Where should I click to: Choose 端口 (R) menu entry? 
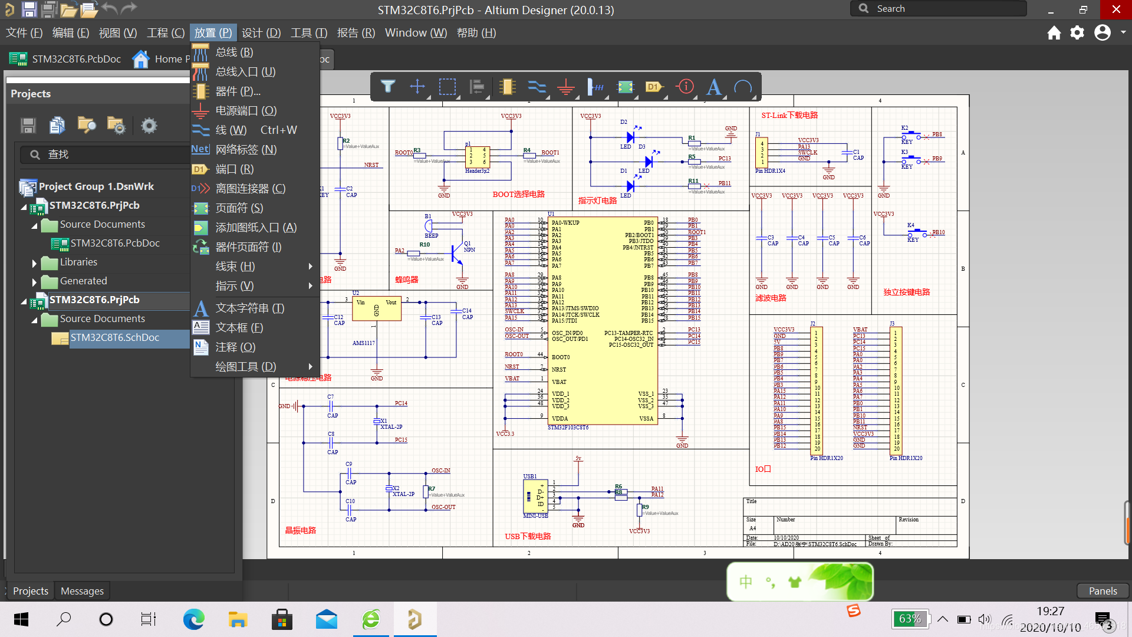(255, 169)
